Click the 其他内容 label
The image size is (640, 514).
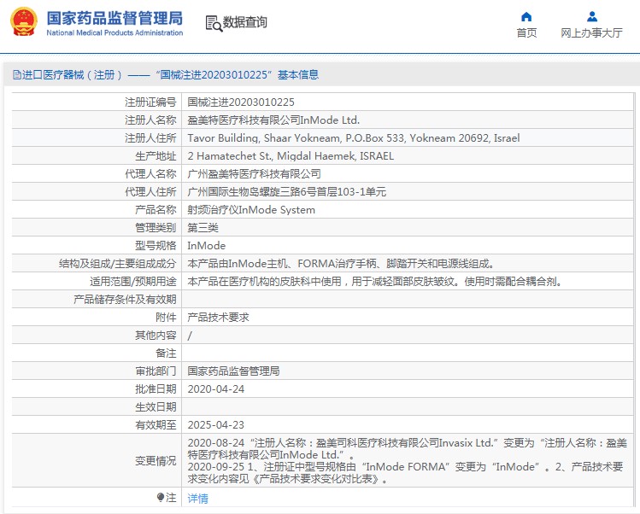(156, 336)
